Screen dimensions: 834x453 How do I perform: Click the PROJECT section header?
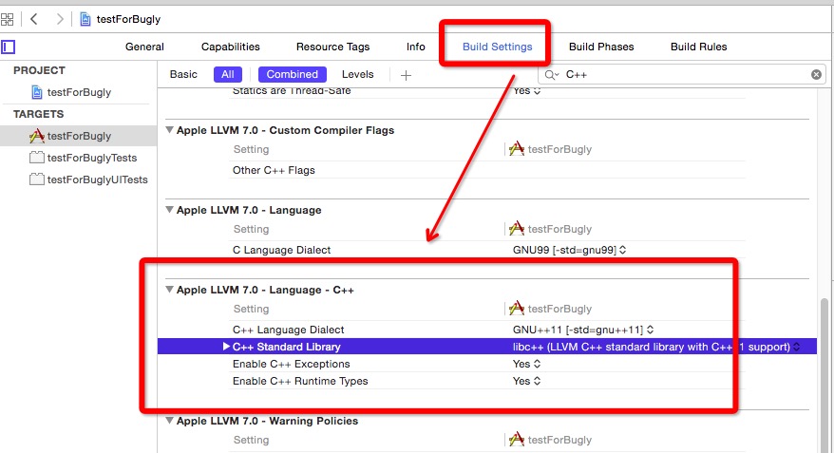39,70
